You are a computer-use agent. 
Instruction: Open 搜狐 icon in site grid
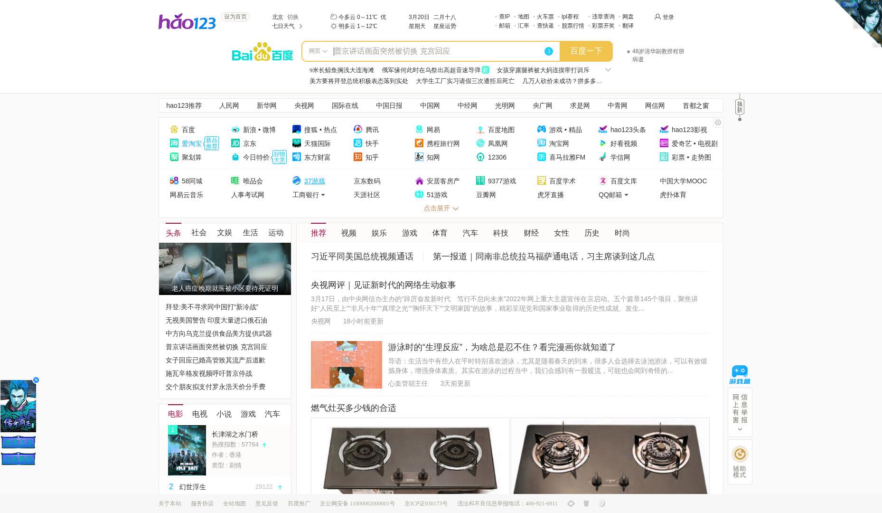(297, 130)
